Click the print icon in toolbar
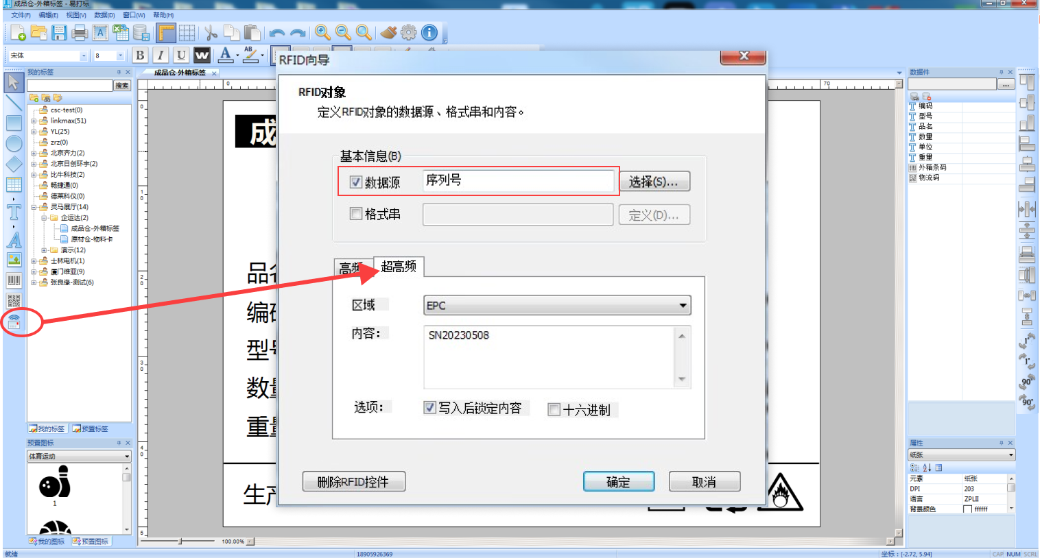 (x=80, y=32)
